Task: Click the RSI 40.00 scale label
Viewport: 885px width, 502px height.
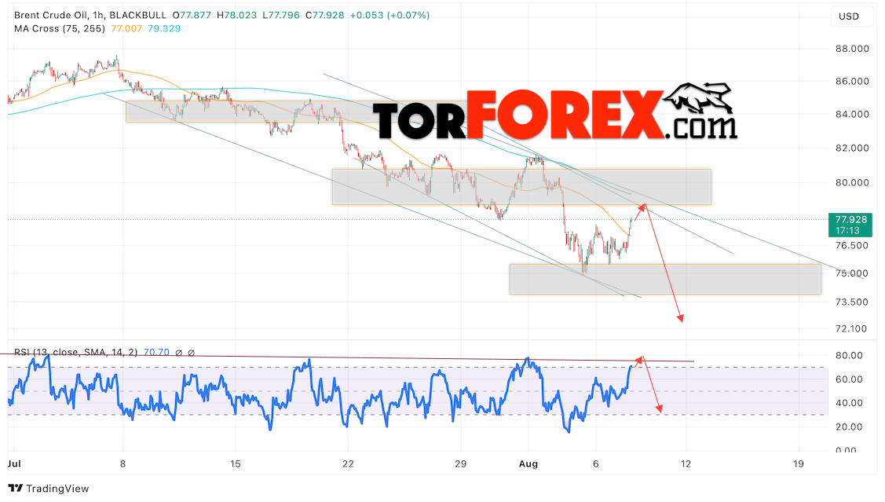Action: [849, 403]
